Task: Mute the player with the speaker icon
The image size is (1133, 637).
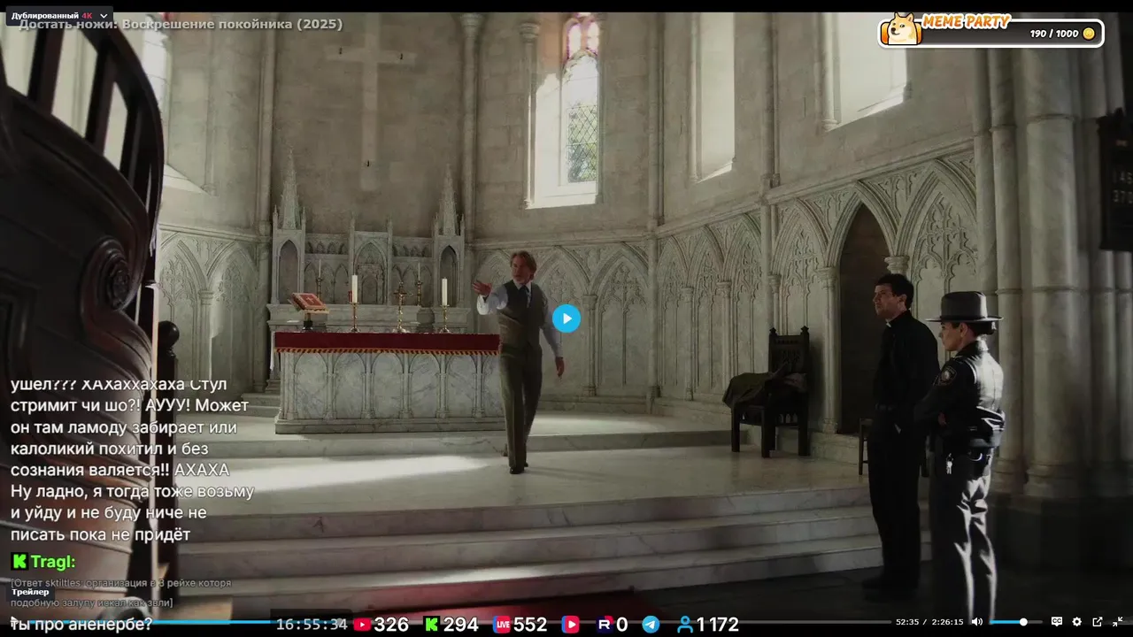Action: pos(977,622)
